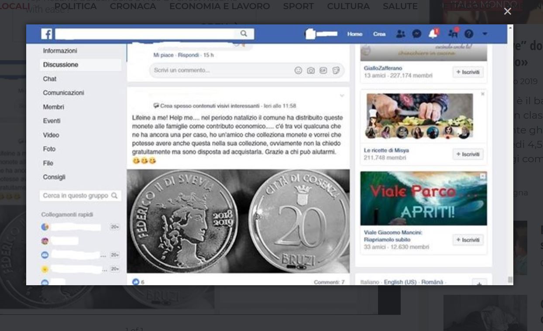Click the Facebook logo icon
Image resolution: width=543 pixels, height=331 pixels.
[47, 34]
